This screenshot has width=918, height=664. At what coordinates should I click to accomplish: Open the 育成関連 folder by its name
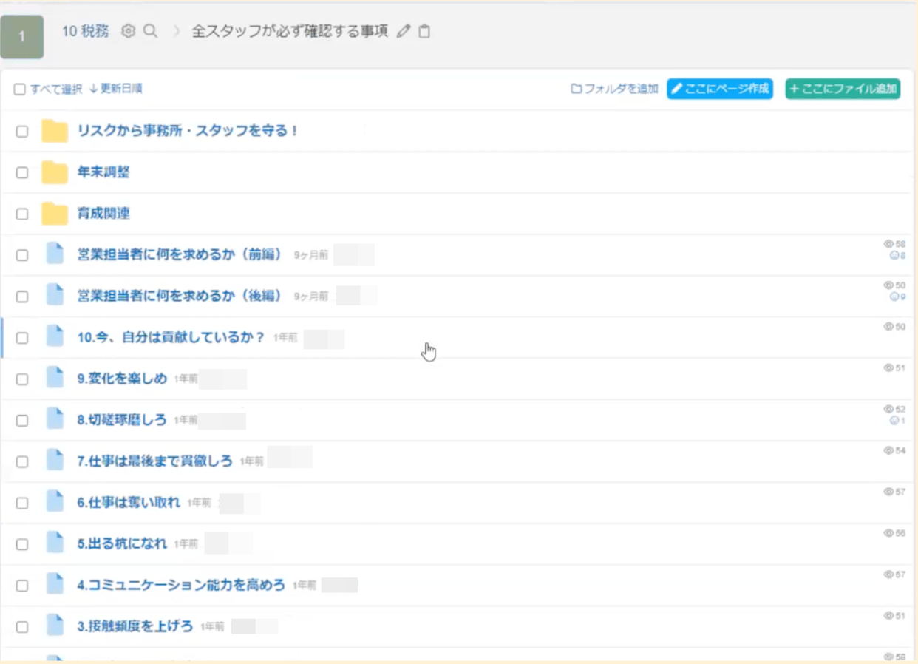click(x=103, y=214)
